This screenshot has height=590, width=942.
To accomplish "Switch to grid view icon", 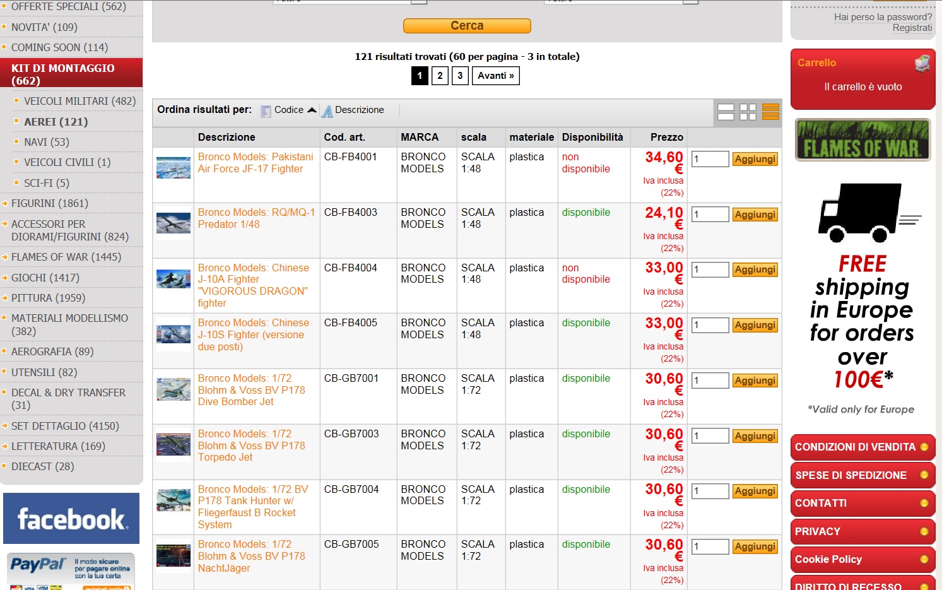I will tap(748, 112).
